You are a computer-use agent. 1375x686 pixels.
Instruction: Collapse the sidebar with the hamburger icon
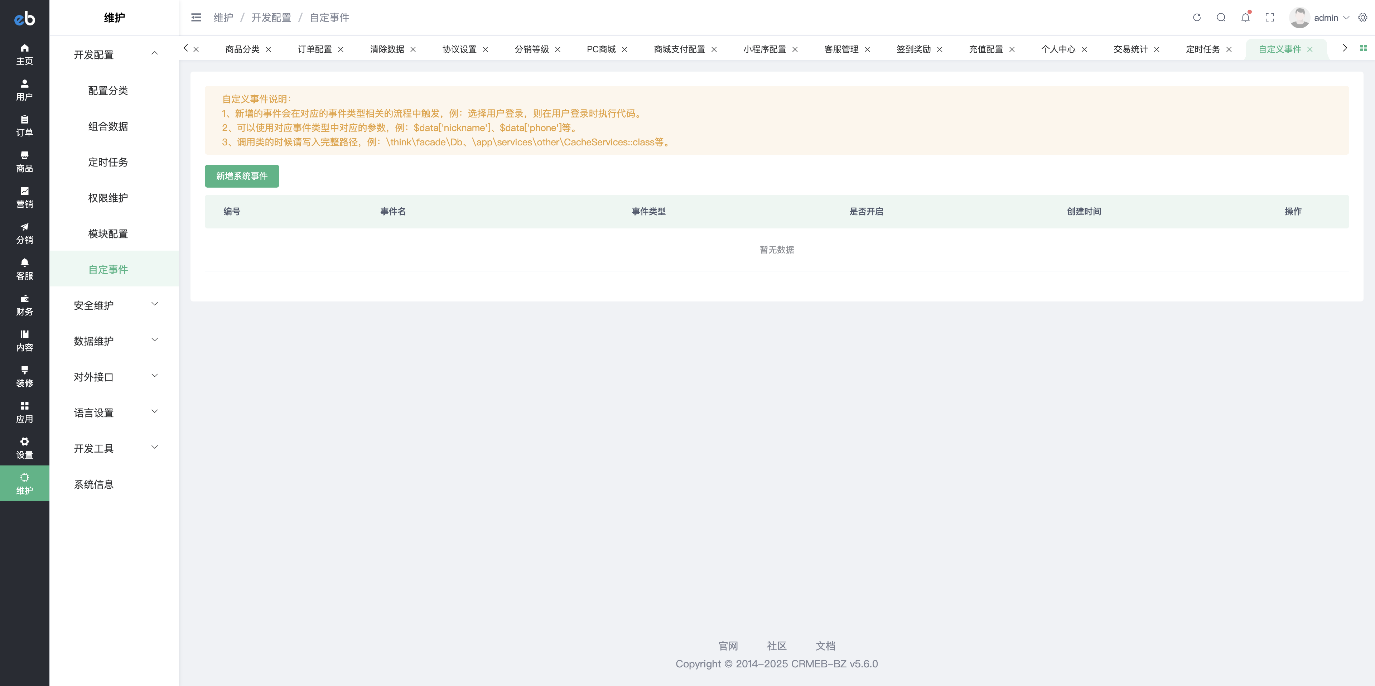pyautogui.click(x=196, y=17)
